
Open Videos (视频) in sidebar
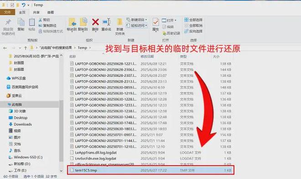point(15,131)
